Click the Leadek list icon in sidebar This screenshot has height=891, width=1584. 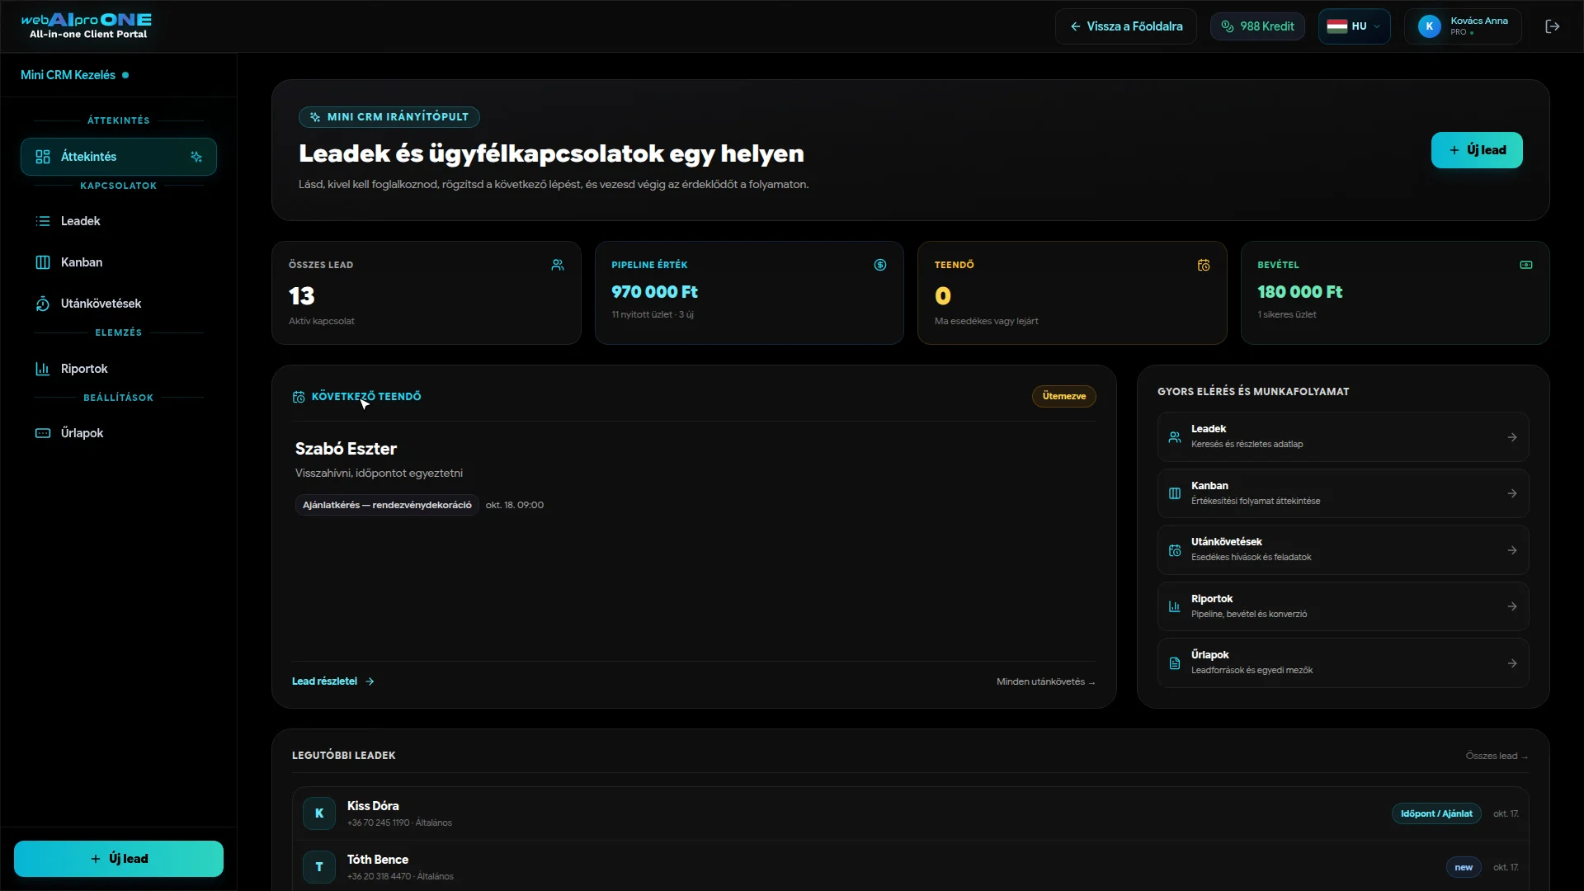(43, 221)
